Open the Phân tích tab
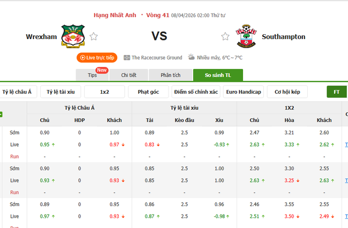The image size is (348, 228). pyautogui.click(x=170, y=75)
